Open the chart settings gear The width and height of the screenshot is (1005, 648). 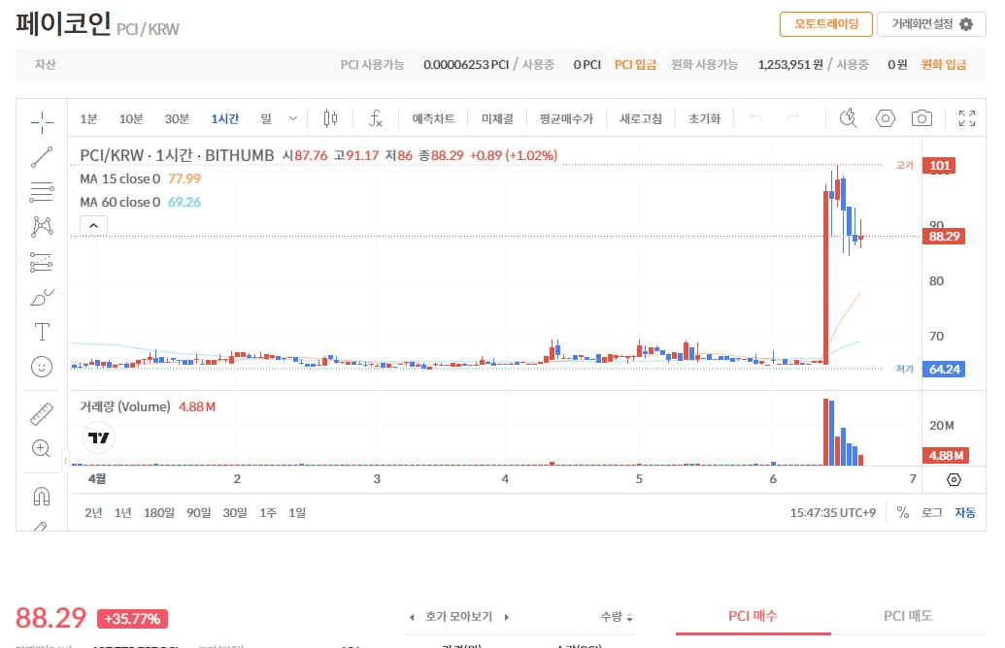pos(885,117)
